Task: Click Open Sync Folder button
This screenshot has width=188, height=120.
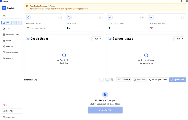Action: 158,80
